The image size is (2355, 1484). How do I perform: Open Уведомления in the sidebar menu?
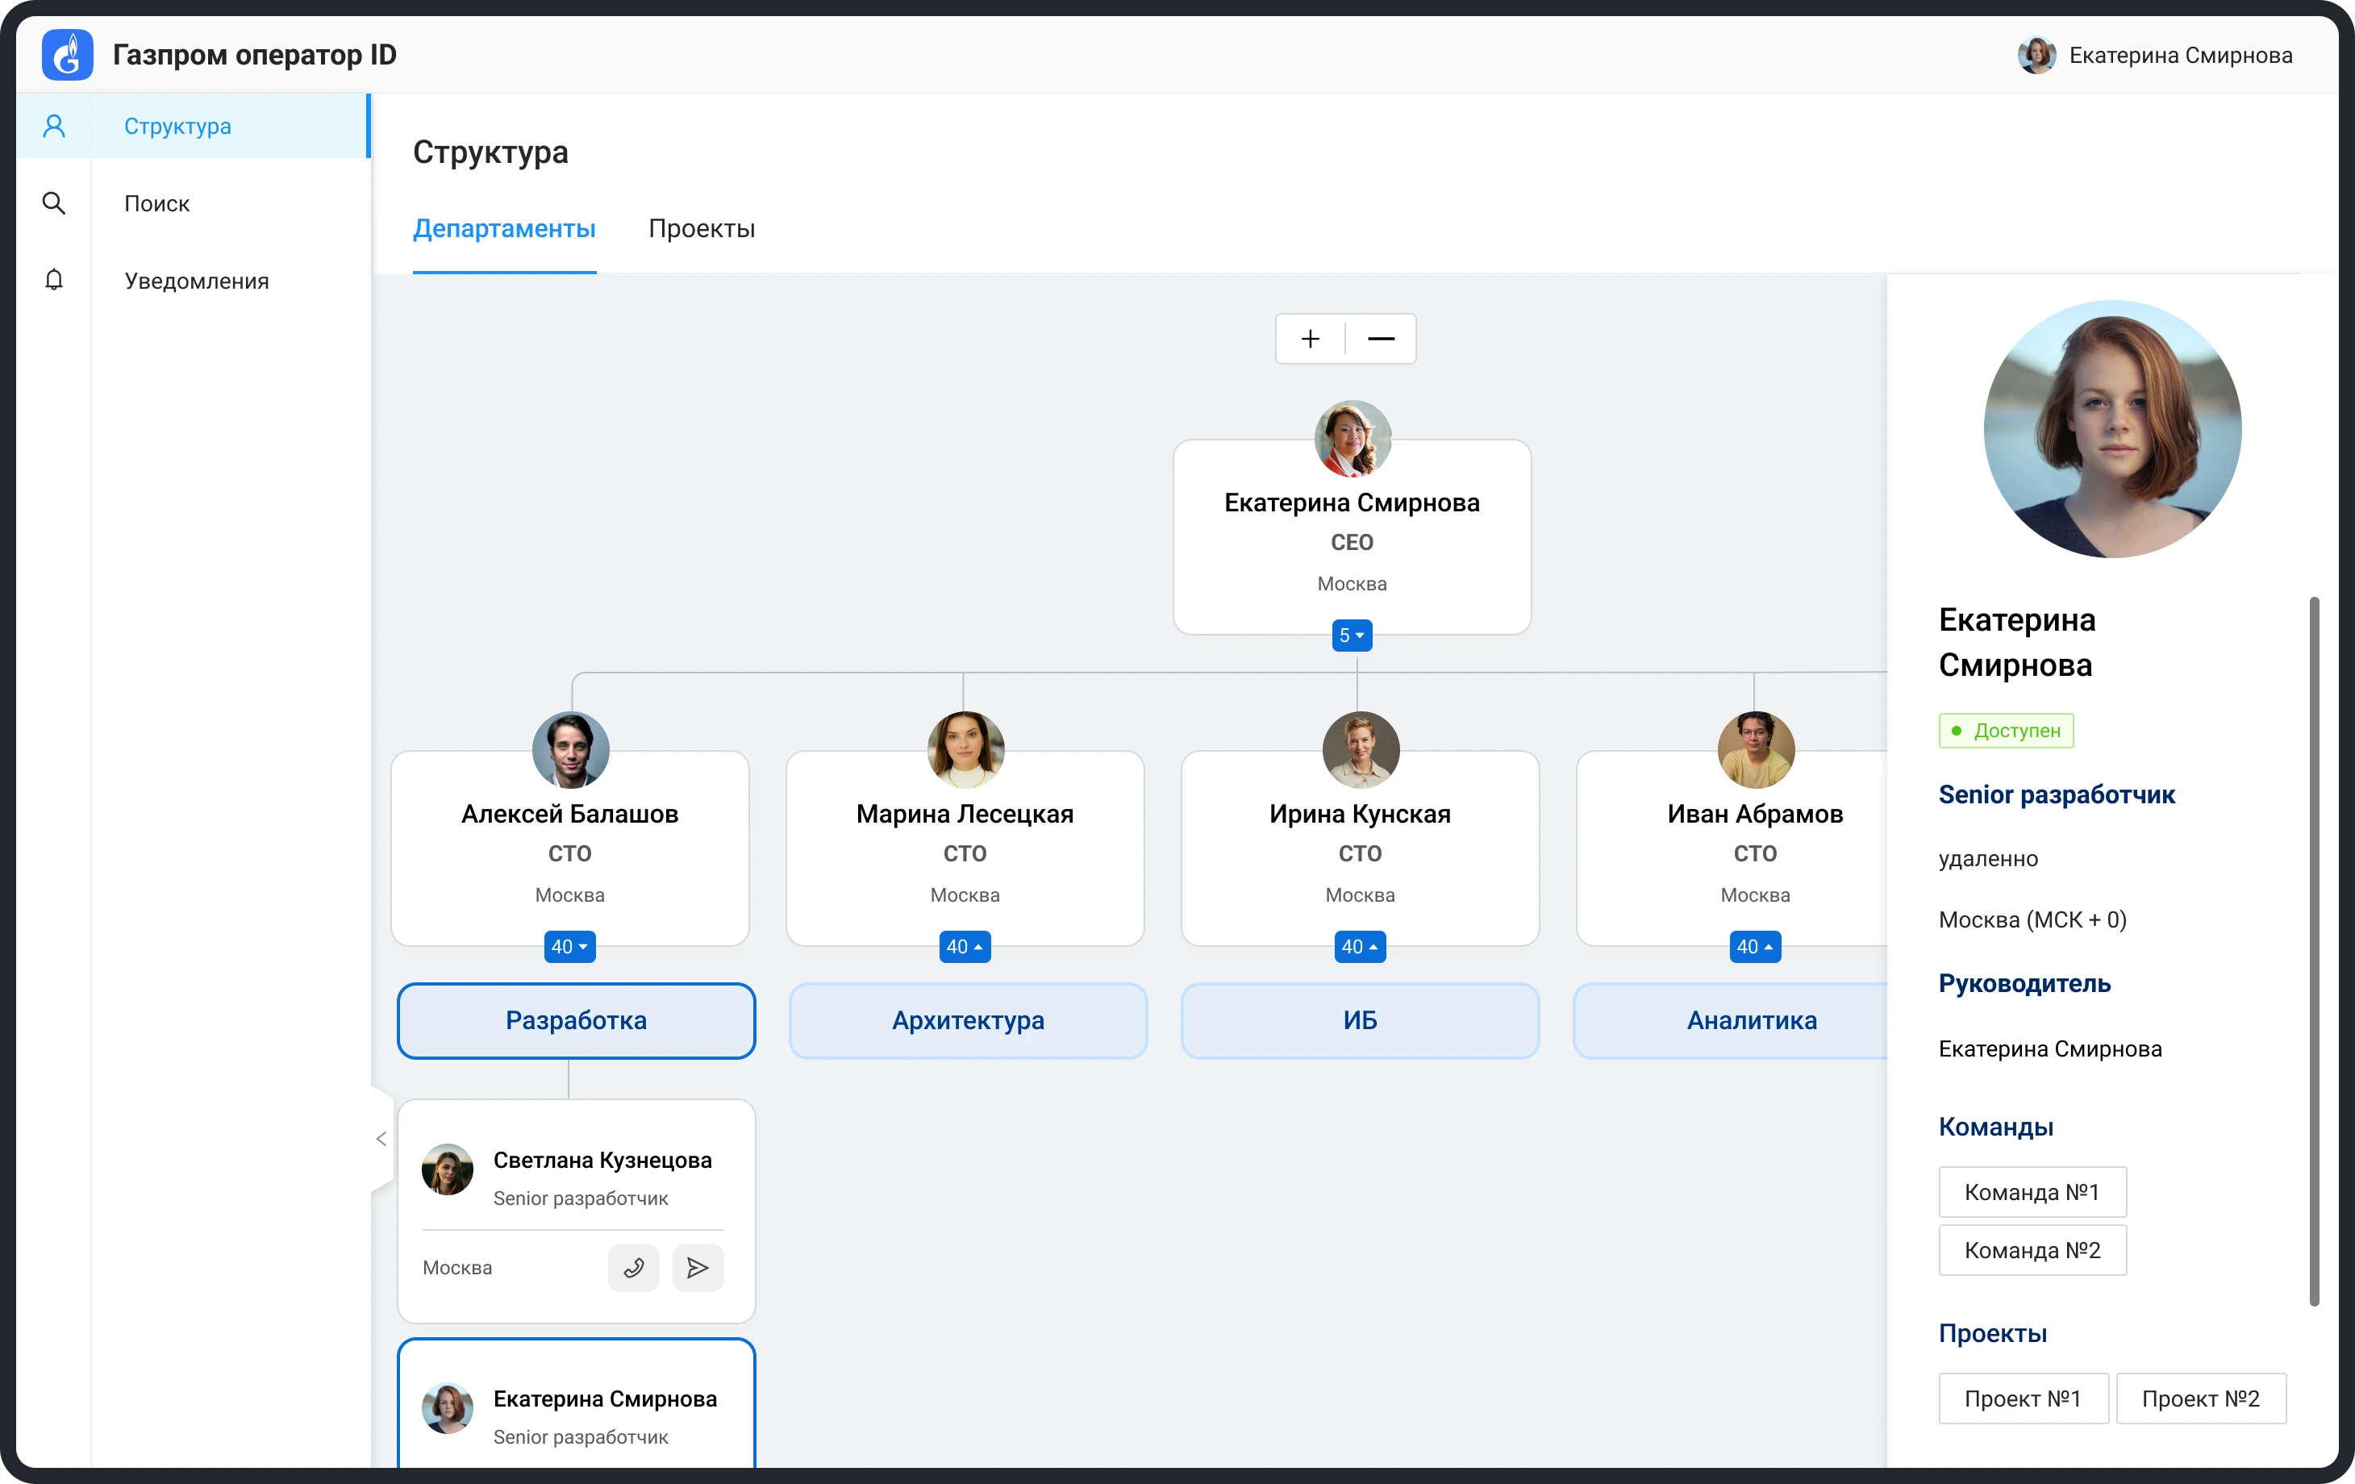point(197,281)
